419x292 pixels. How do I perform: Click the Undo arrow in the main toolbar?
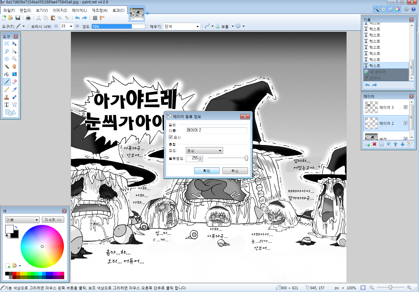(77, 18)
